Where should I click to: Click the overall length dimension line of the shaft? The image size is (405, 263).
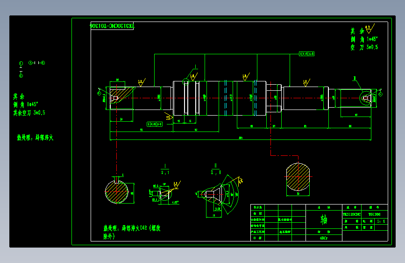point(241,140)
